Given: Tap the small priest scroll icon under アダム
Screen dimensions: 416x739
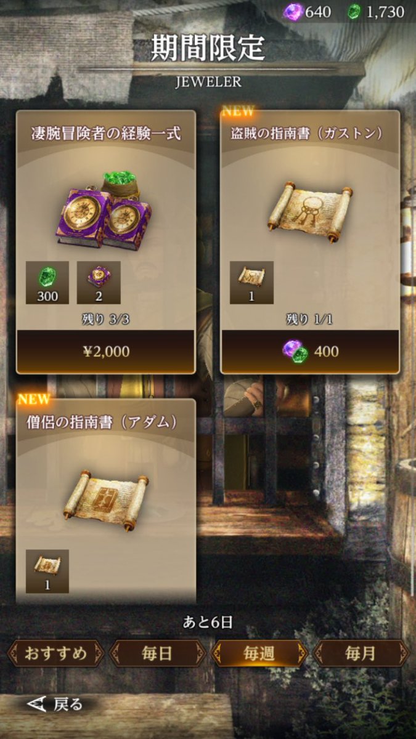Looking at the screenshot, I should click(47, 571).
